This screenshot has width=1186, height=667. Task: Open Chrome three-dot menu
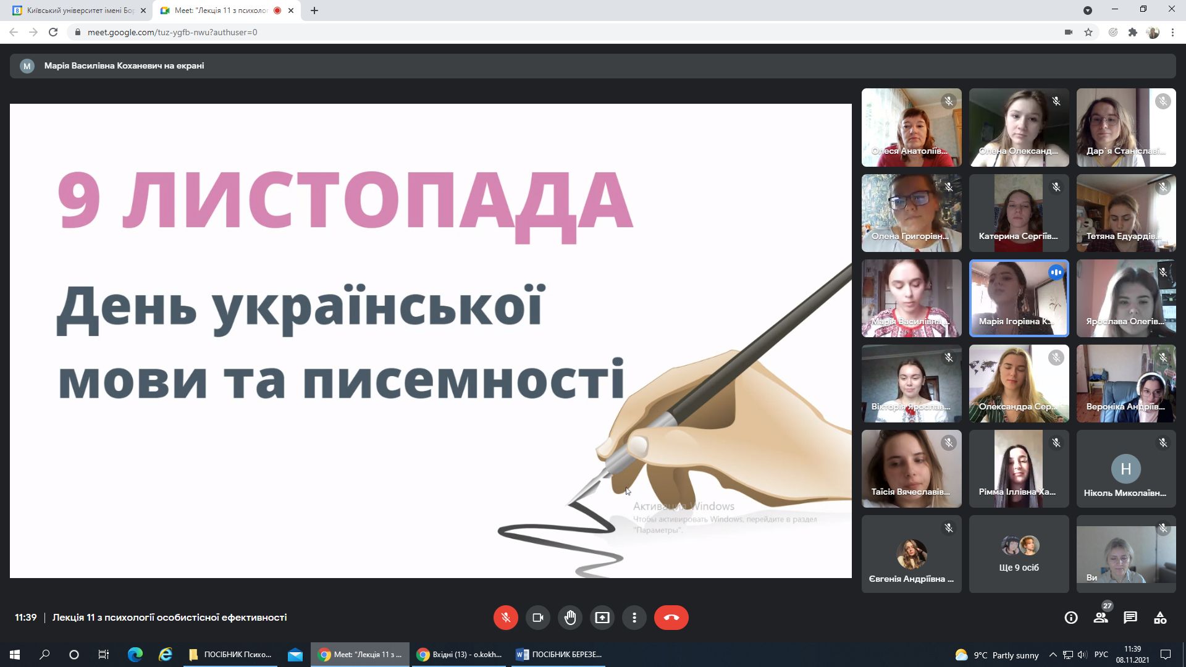pyautogui.click(x=1172, y=32)
